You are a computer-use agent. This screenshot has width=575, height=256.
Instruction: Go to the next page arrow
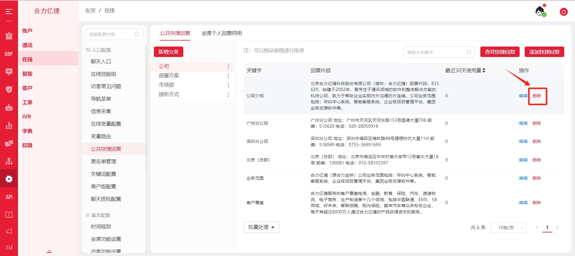(x=557, y=227)
